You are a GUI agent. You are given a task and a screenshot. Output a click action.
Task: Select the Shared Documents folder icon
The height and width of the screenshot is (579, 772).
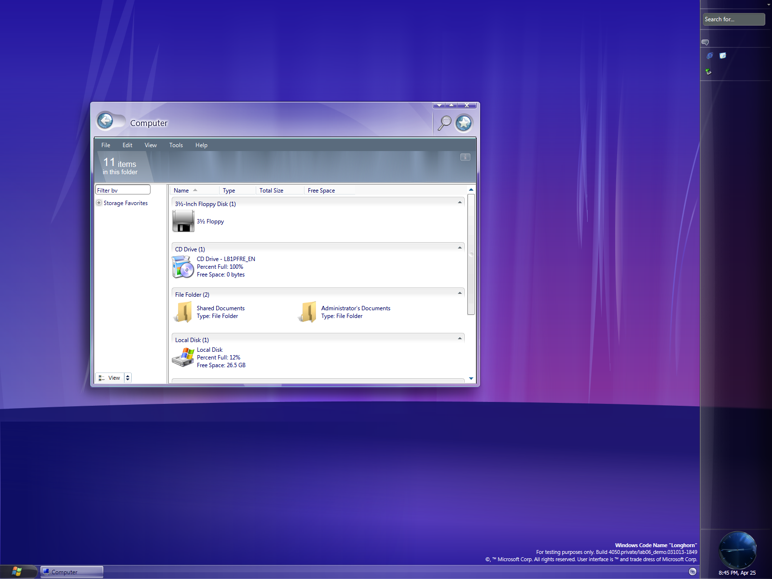(x=184, y=312)
